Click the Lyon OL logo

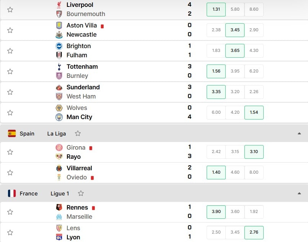click(x=59, y=237)
